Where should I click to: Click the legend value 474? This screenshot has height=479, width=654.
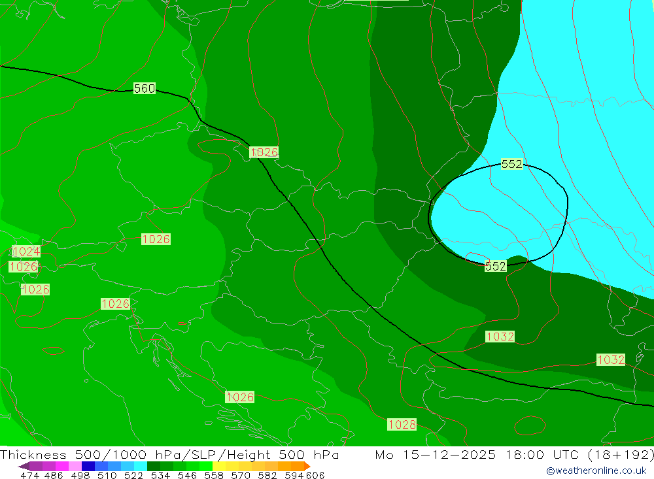coord(30,476)
